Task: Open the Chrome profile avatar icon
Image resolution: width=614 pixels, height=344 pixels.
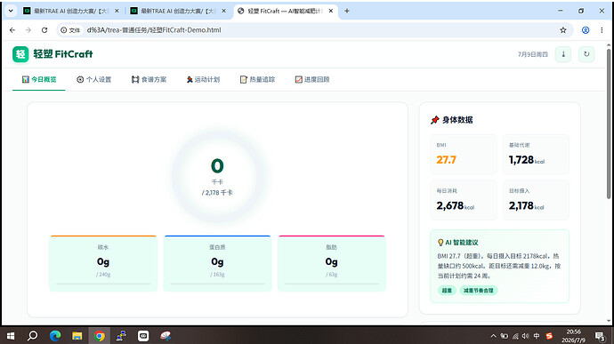Action: (x=586, y=30)
